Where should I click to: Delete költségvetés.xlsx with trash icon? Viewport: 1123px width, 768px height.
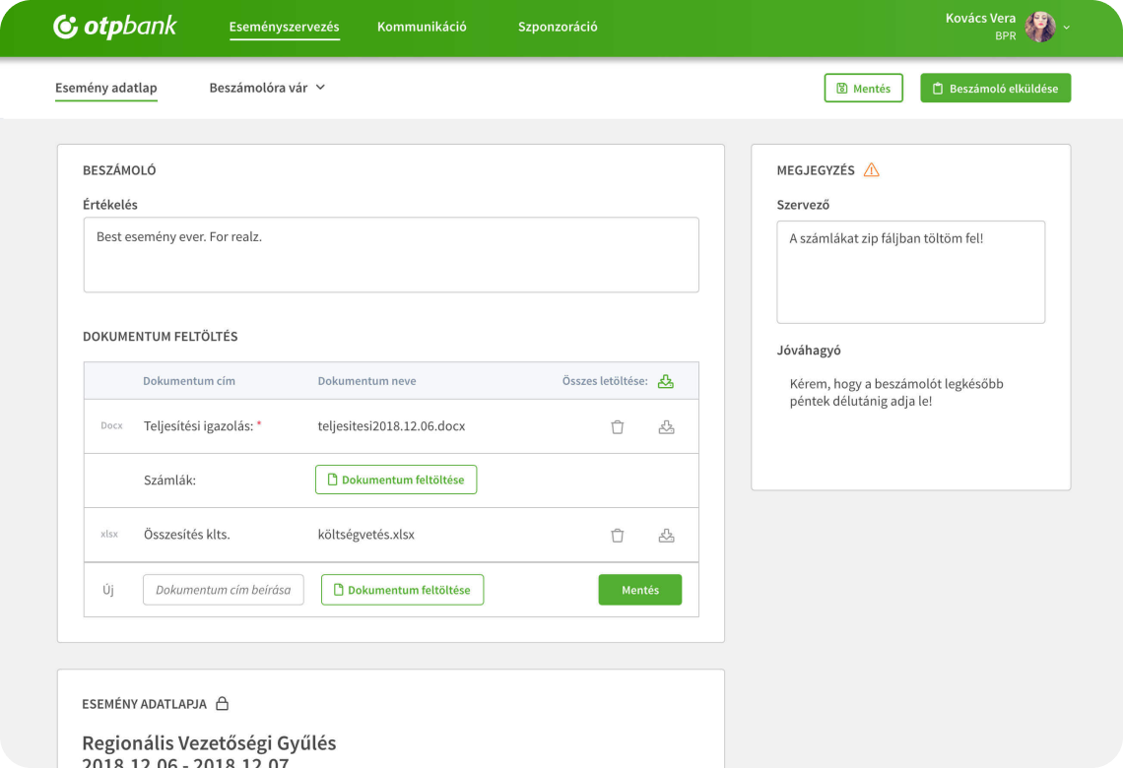618,536
